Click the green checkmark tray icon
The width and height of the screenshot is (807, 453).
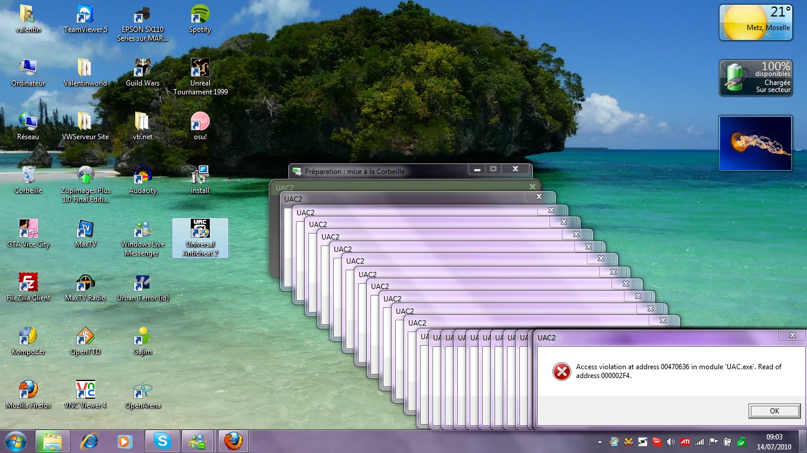coord(741,441)
